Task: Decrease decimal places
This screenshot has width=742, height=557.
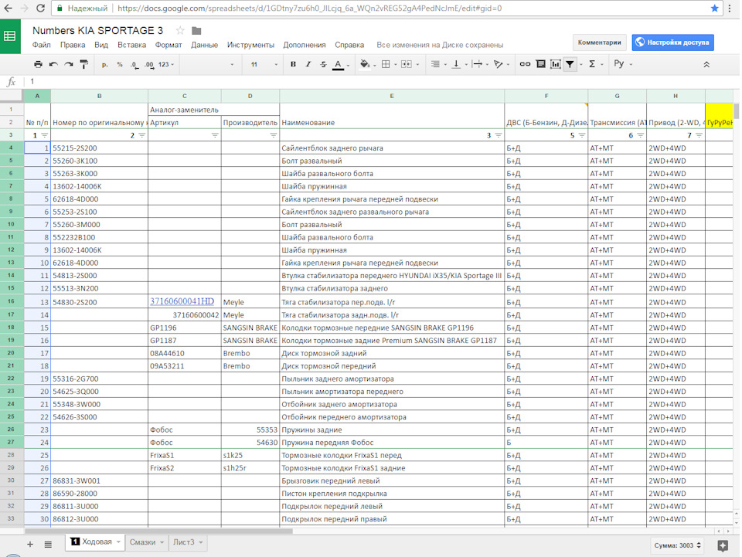Action: pos(134,64)
